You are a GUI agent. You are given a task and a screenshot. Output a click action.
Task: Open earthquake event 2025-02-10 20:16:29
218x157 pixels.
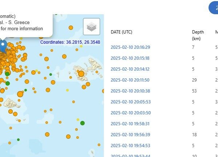click(x=130, y=47)
